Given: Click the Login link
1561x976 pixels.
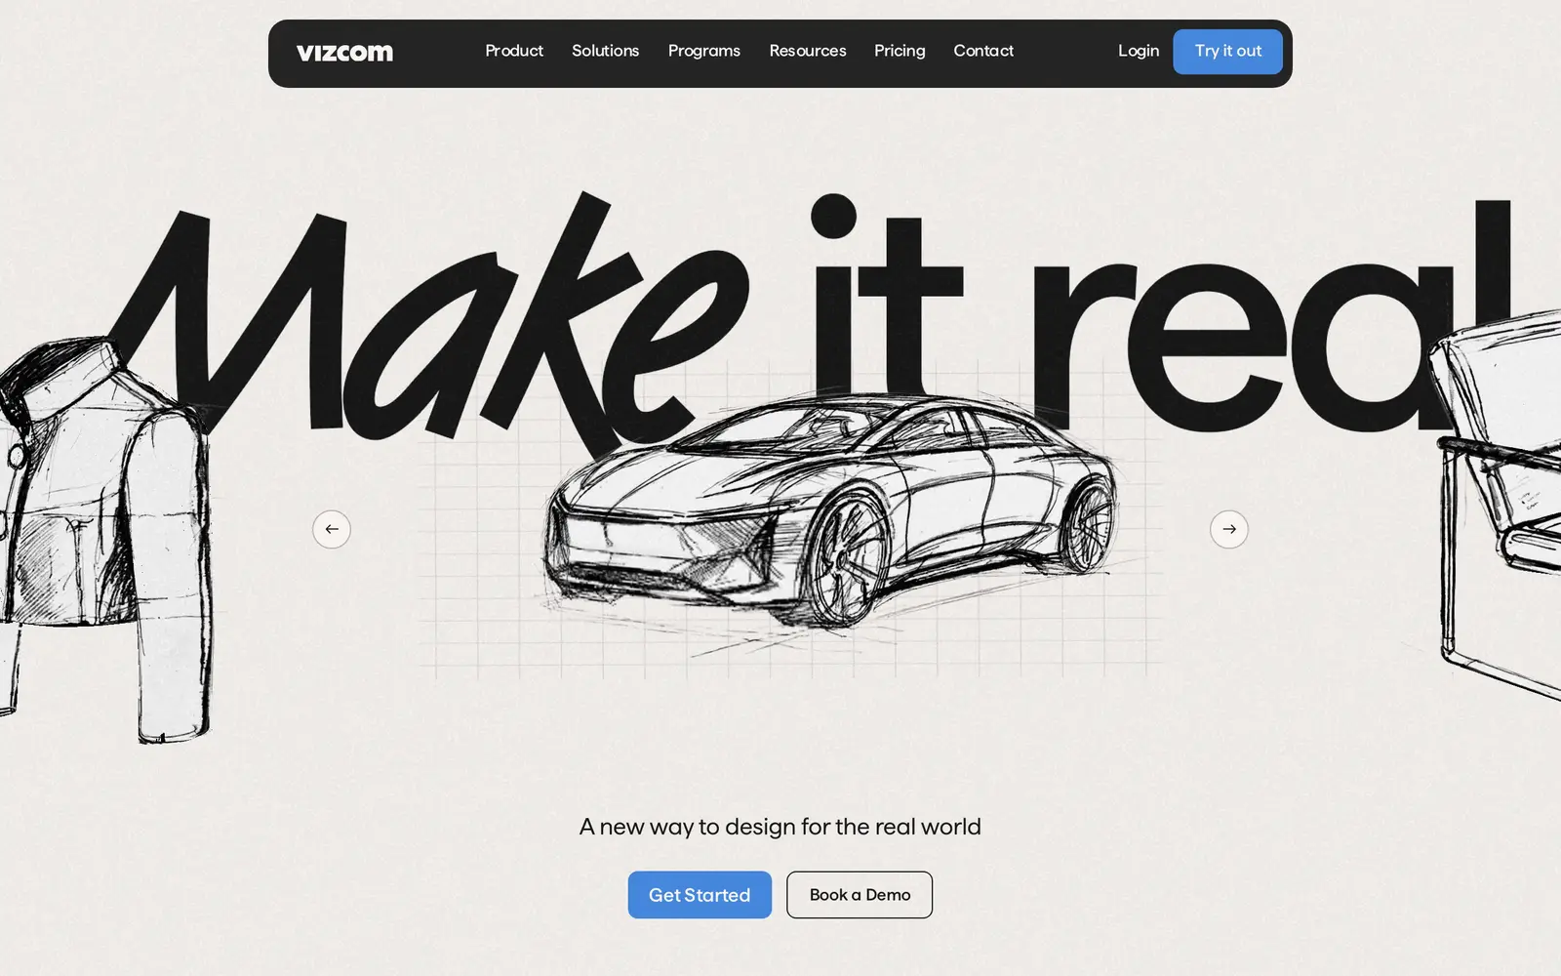Looking at the screenshot, I should point(1139,51).
